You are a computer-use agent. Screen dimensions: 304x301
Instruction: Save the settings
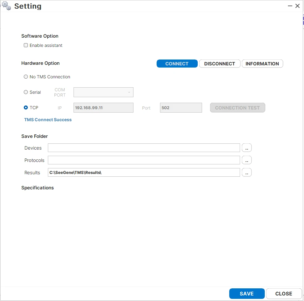pyautogui.click(x=247, y=294)
